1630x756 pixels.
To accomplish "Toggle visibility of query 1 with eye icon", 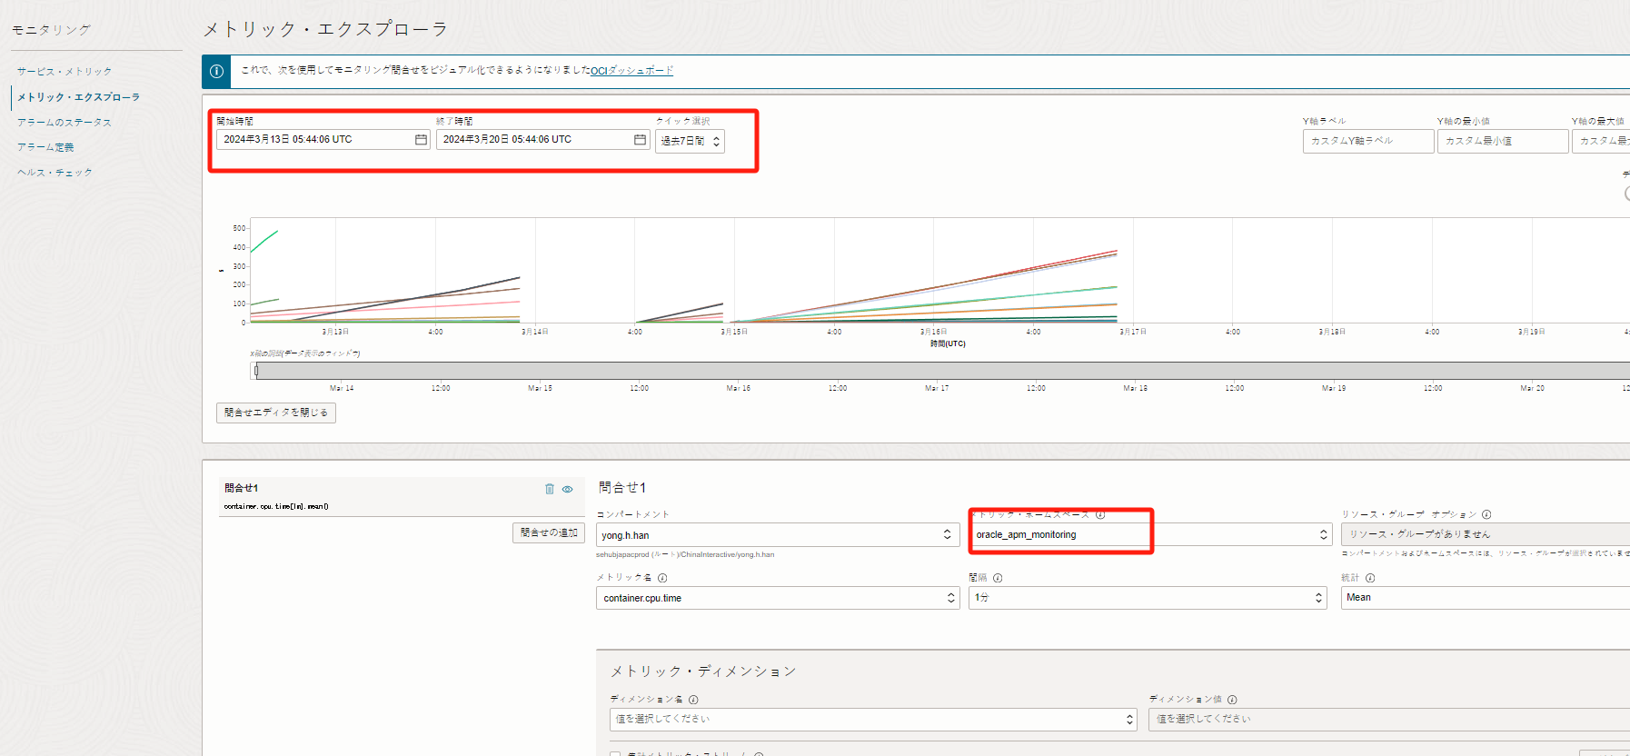I will pyautogui.click(x=567, y=489).
